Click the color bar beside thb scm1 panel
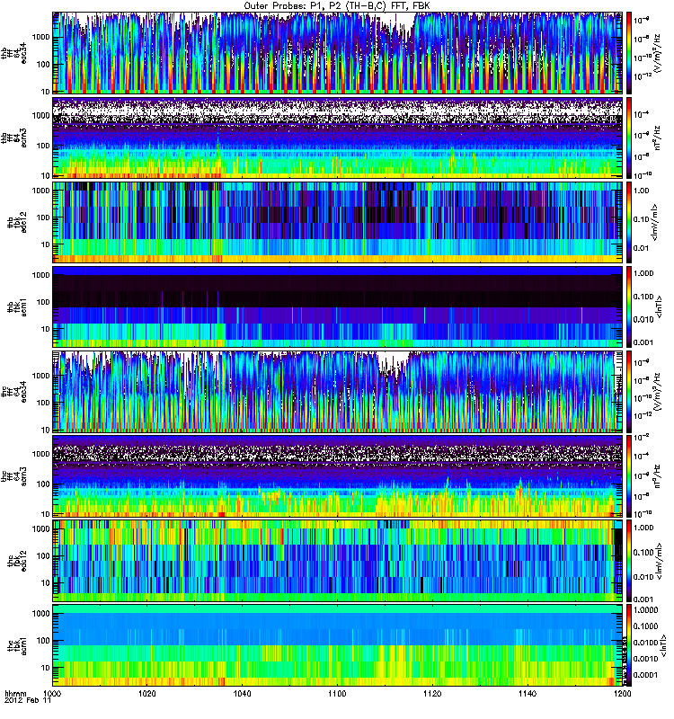The height and width of the screenshot is (719, 674). (628, 306)
